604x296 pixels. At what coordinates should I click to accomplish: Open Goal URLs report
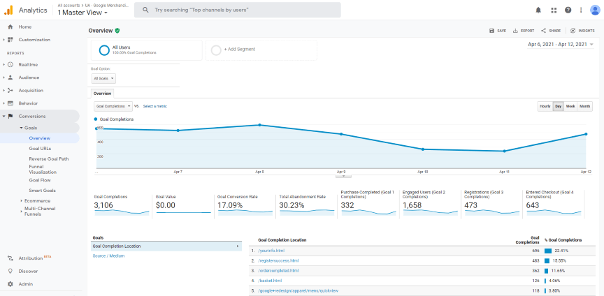(x=40, y=149)
